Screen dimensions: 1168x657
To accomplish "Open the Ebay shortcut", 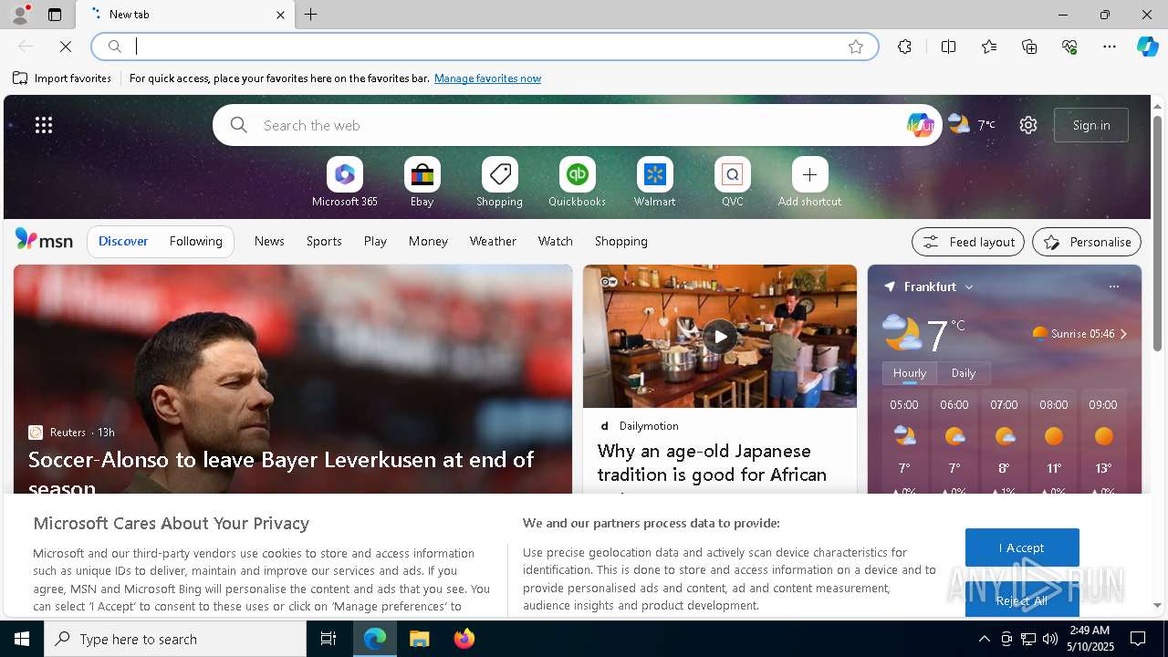I will (422, 182).
